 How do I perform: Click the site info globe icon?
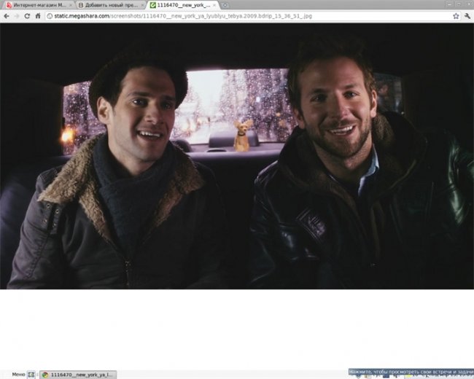click(49, 15)
